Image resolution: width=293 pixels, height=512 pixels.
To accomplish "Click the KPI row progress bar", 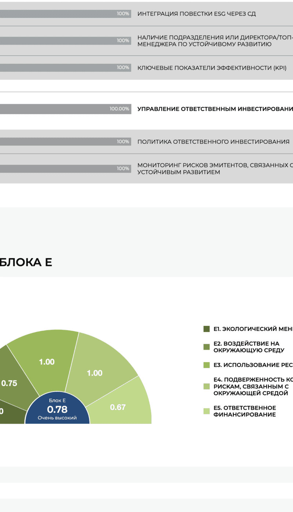I will coord(65,68).
